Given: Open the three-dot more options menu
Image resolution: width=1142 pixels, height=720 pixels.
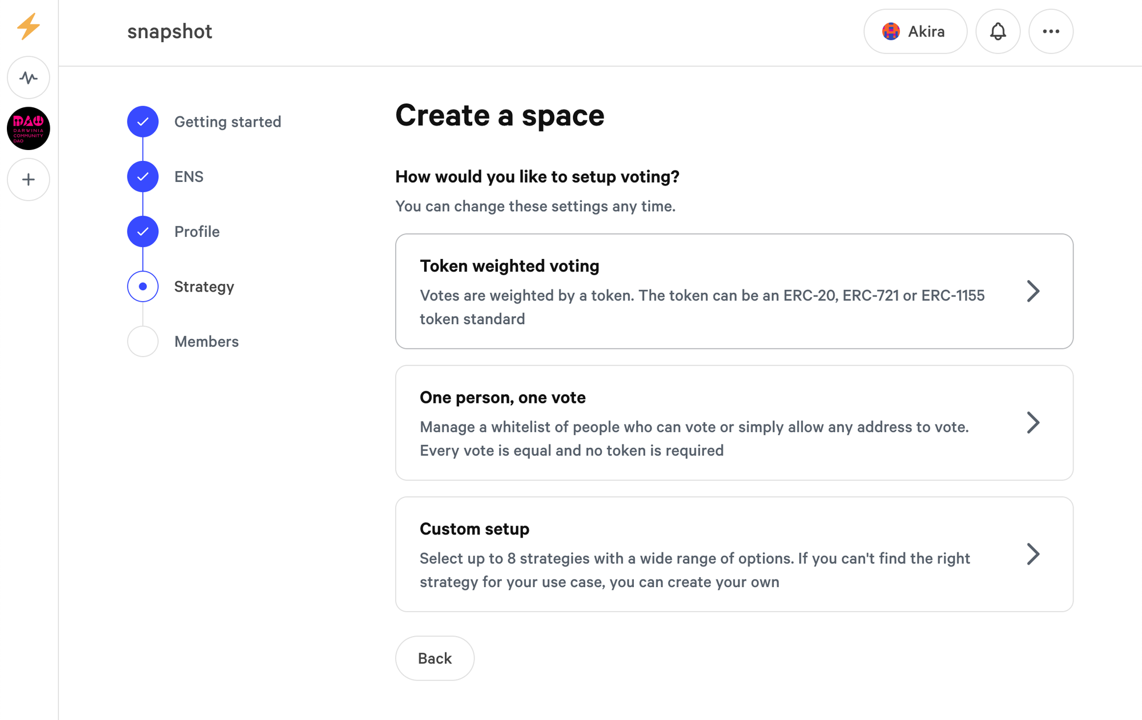Looking at the screenshot, I should [1051, 31].
